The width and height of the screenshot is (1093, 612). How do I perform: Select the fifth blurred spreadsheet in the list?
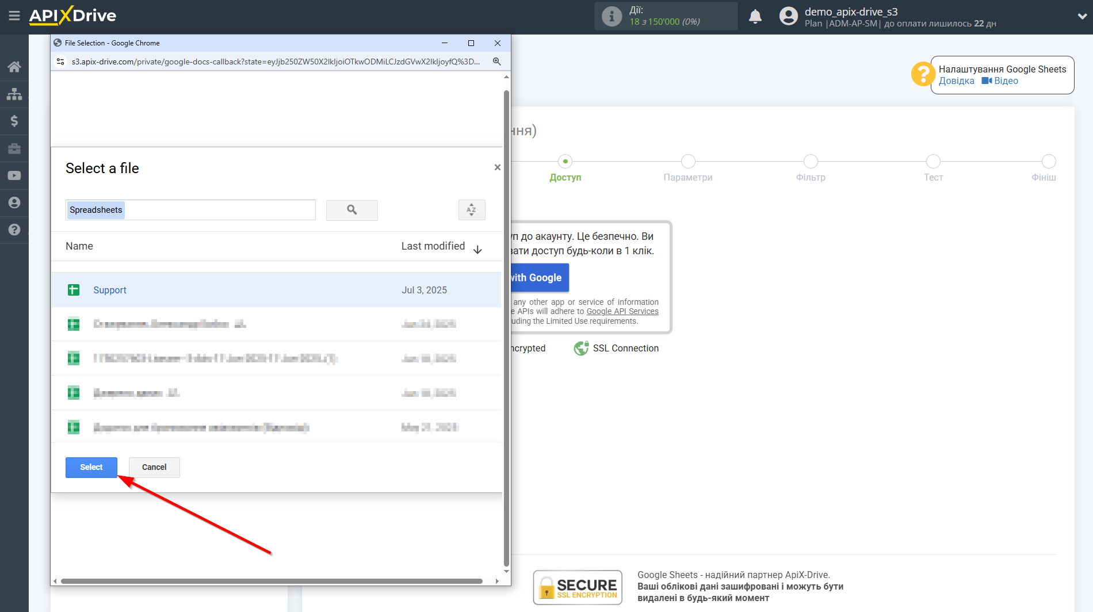coord(277,427)
